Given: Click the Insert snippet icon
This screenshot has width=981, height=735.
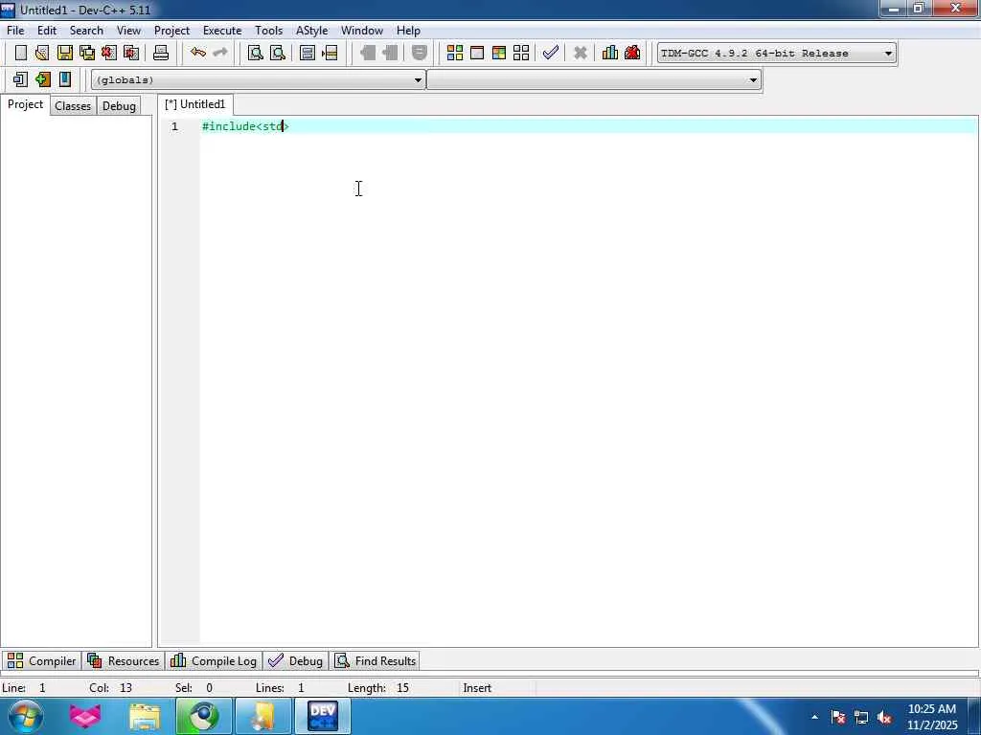Looking at the screenshot, I should (x=21, y=79).
